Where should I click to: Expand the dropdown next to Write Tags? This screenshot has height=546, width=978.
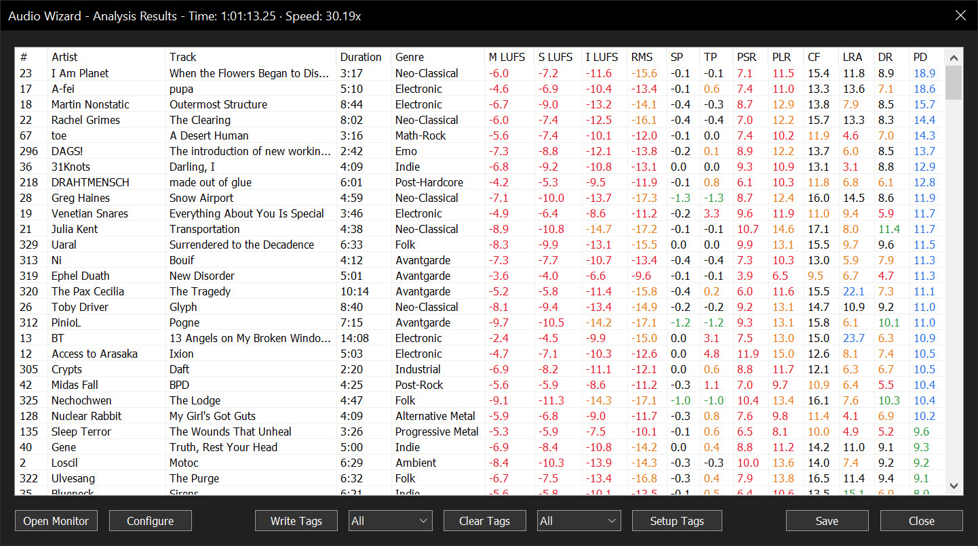coord(391,521)
